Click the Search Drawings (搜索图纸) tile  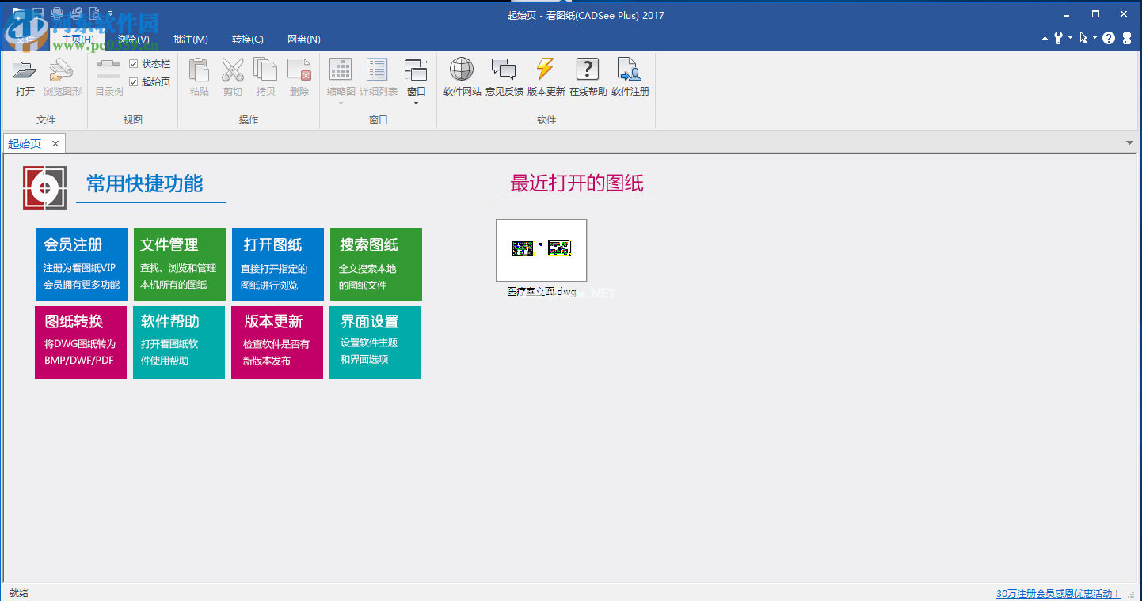tap(376, 264)
